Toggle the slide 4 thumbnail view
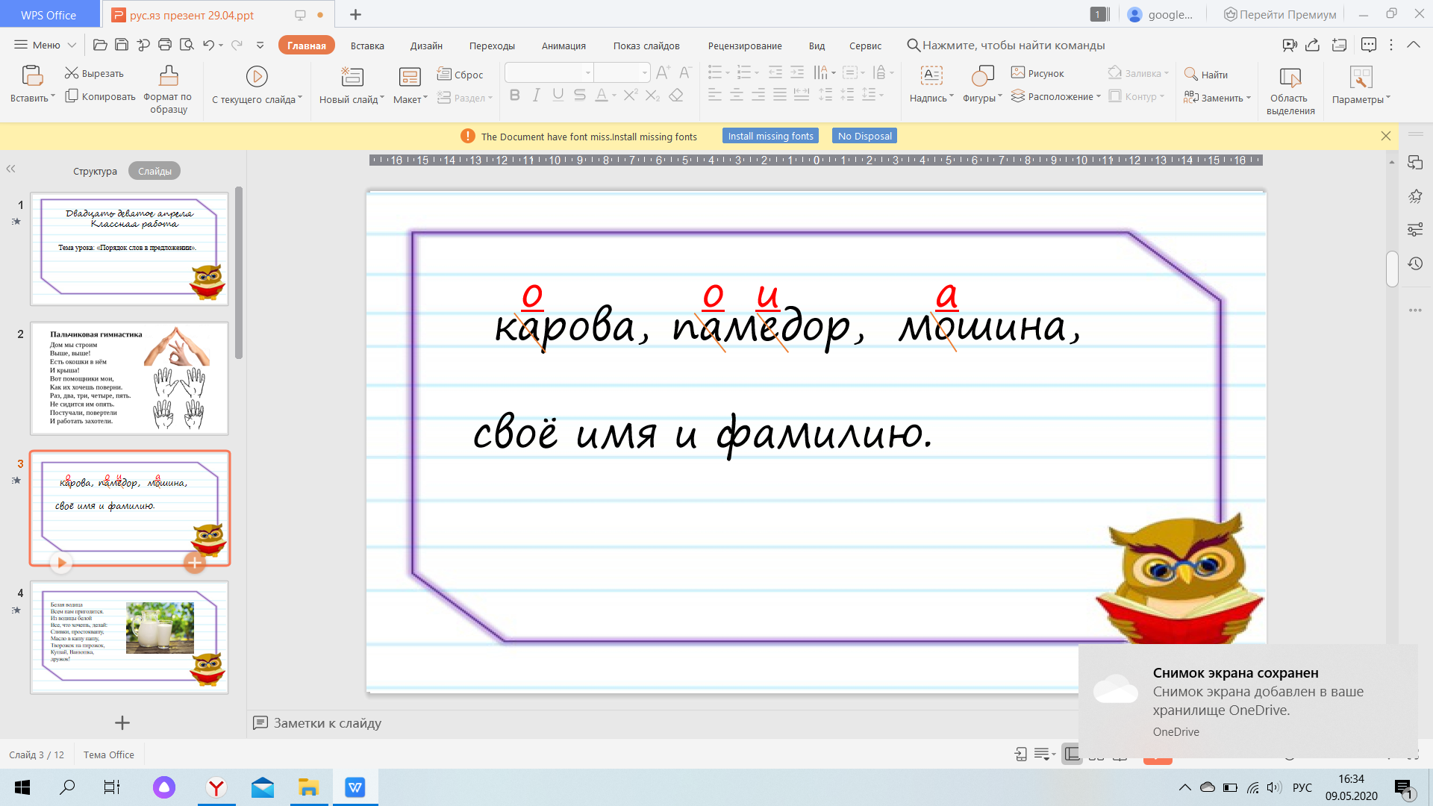Viewport: 1433px width, 806px height. click(x=130, y=638)
